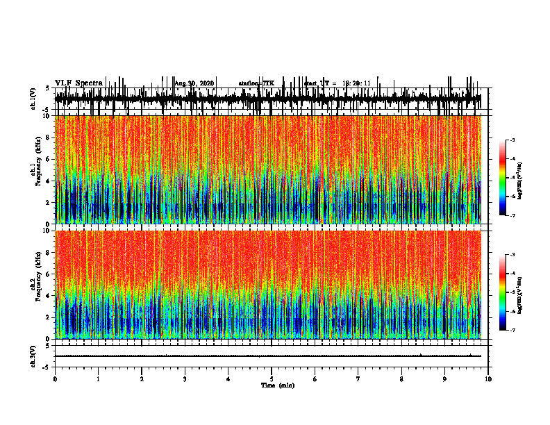
Task: Click the "2" kHz tick on ch.2 frequency axis
Action: 48,317
